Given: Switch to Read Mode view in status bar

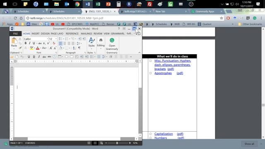Looking at the screenshot, I should pyautogui.click(x=89, y=143).
